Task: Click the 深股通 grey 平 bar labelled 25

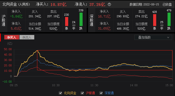Action: 162,25
